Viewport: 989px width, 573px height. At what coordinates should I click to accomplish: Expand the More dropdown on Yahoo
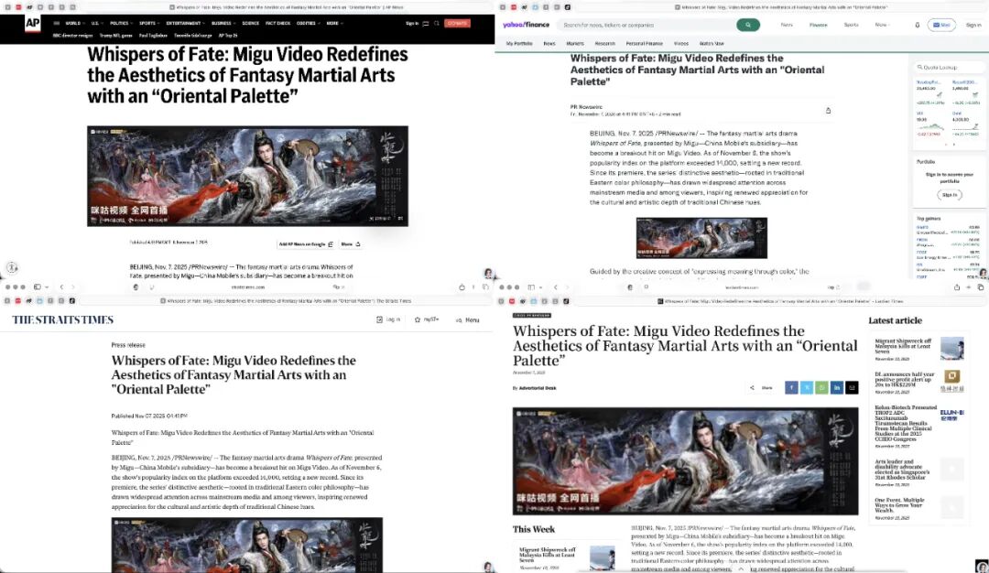pyautogui.click(x=881, y=25)
